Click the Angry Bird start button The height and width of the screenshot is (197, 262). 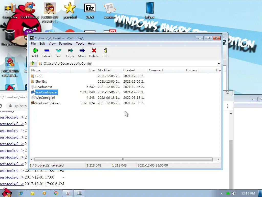6,192
